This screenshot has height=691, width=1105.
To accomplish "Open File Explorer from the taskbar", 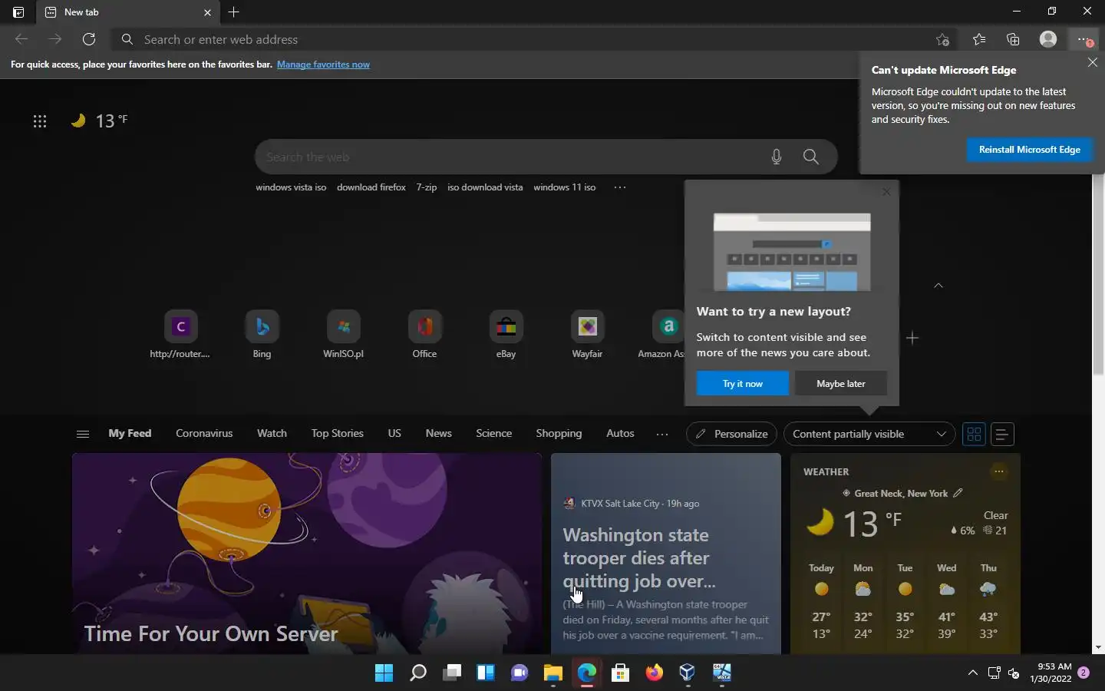I will click(552, 673).
